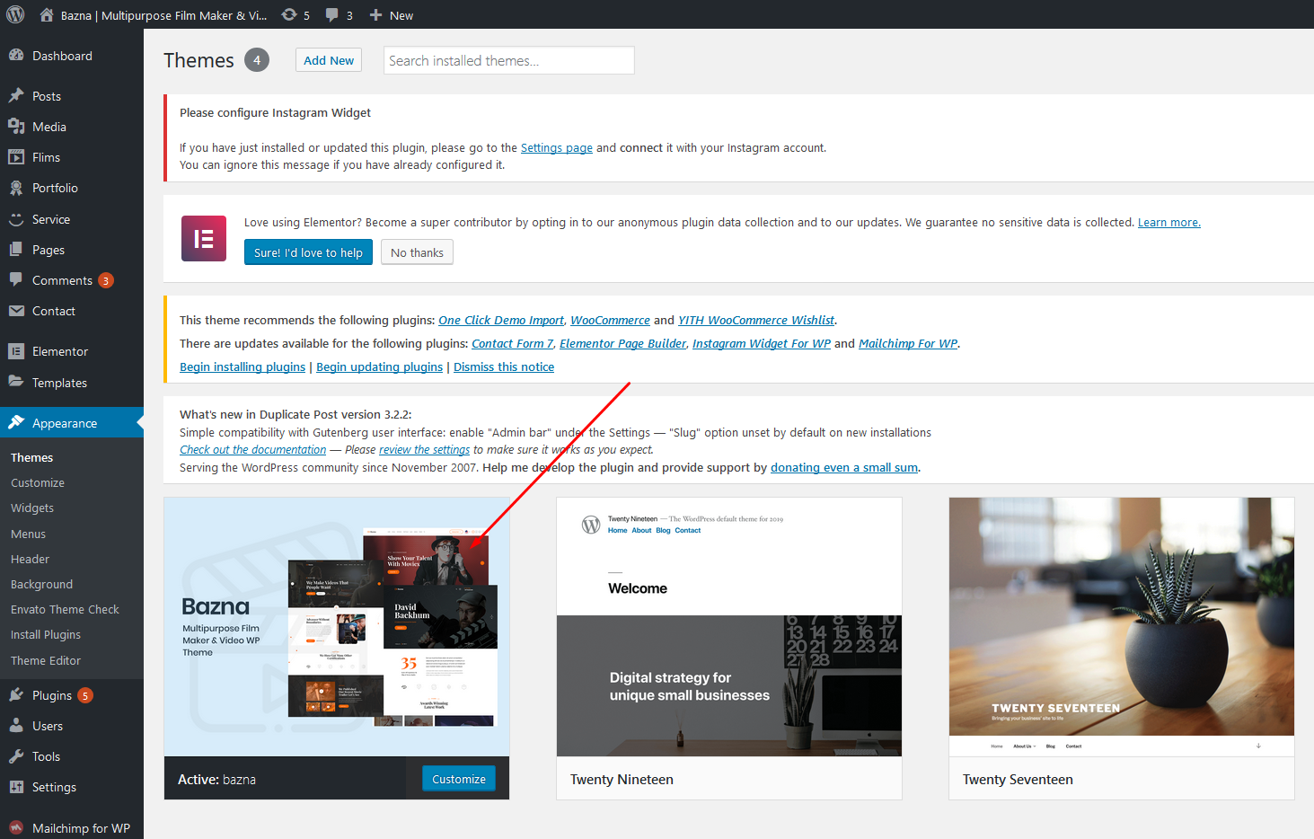Open Plugins via its plug icon
Viewport: 1314px width, 839px height.
(x=16, y=695)
